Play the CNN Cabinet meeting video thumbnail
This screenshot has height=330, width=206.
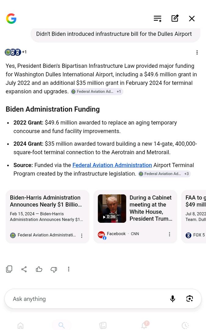(112, 209)
